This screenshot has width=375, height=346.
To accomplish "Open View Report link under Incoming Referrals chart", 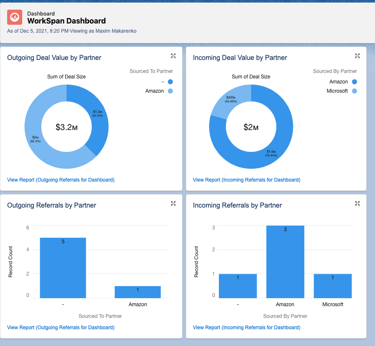I will click(x=247, y=327).
